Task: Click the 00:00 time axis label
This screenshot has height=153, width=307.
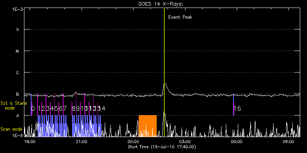Action: (133, 141)
